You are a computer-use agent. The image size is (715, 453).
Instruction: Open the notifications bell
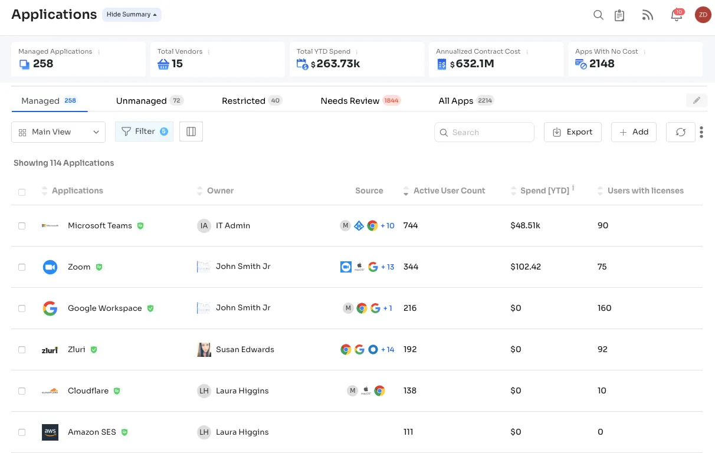[x=677, y=15]
